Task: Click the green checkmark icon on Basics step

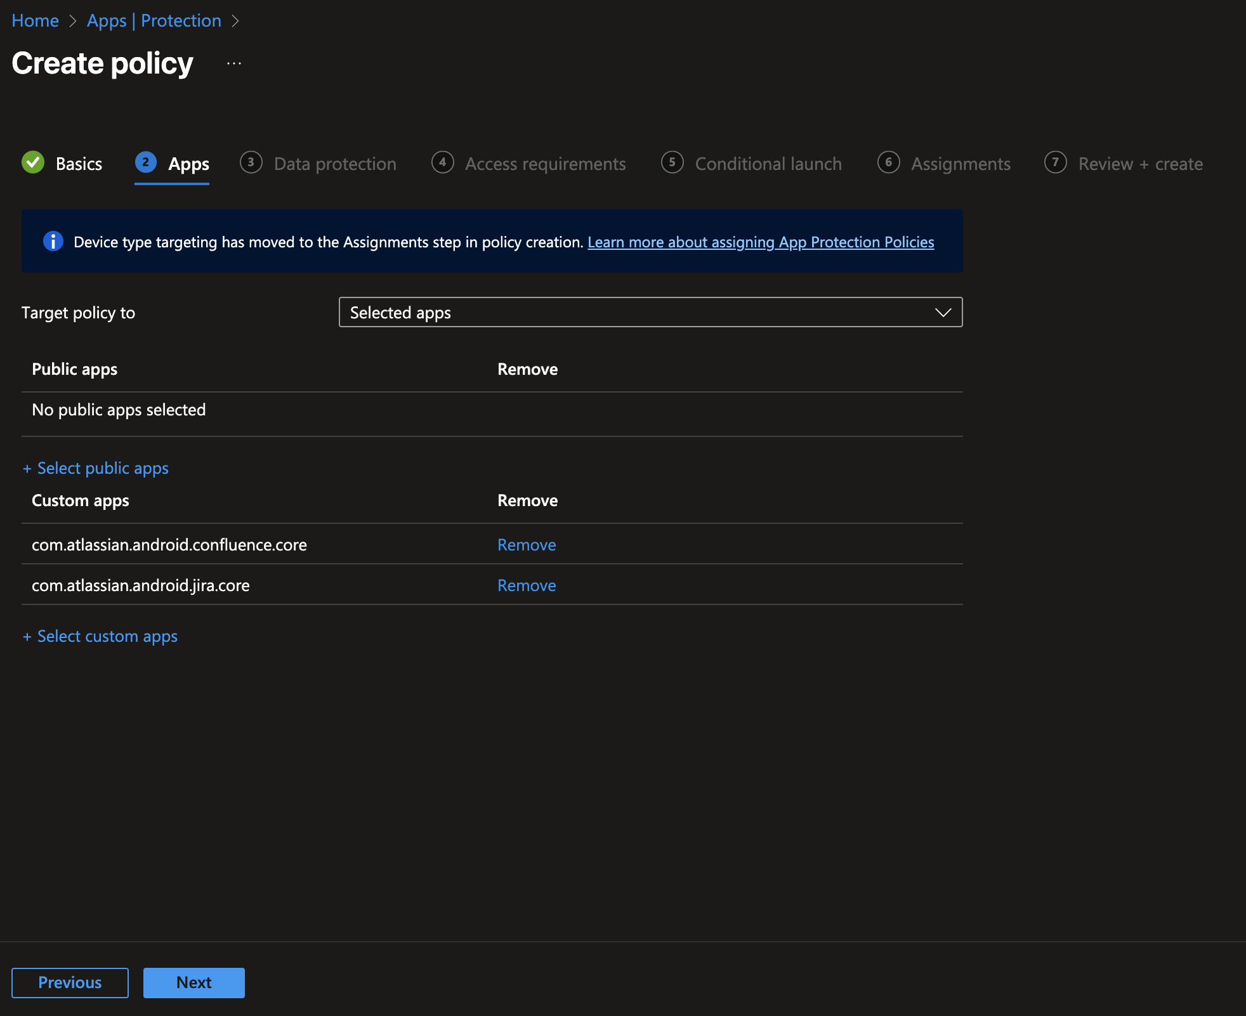Action: coord(34,163)
